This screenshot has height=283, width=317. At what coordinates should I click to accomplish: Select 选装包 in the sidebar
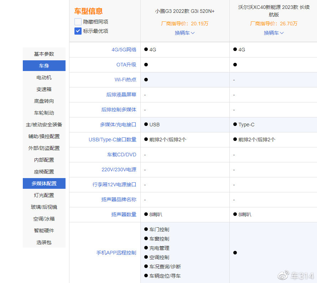(x=44, y=242)
